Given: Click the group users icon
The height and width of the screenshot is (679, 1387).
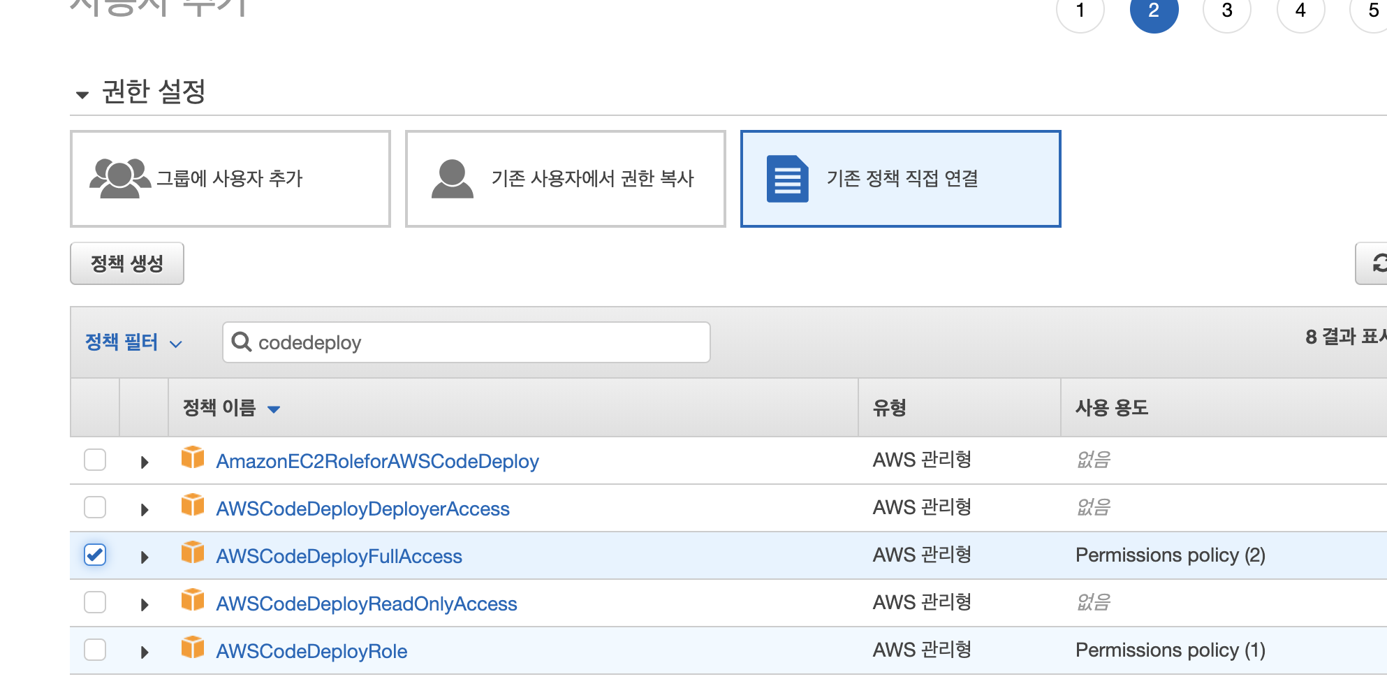Looking at the screenshot, I should click(x=120, y=179).
